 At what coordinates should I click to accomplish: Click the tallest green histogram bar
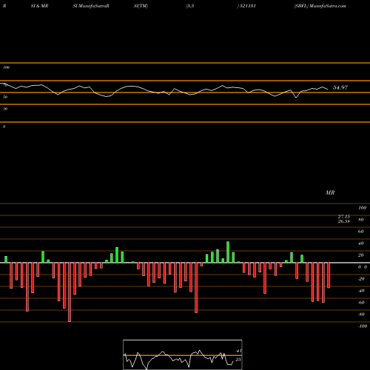(x=228, y=252)
